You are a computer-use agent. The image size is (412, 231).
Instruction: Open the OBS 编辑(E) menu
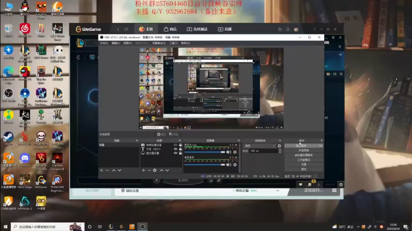point(115,43)
